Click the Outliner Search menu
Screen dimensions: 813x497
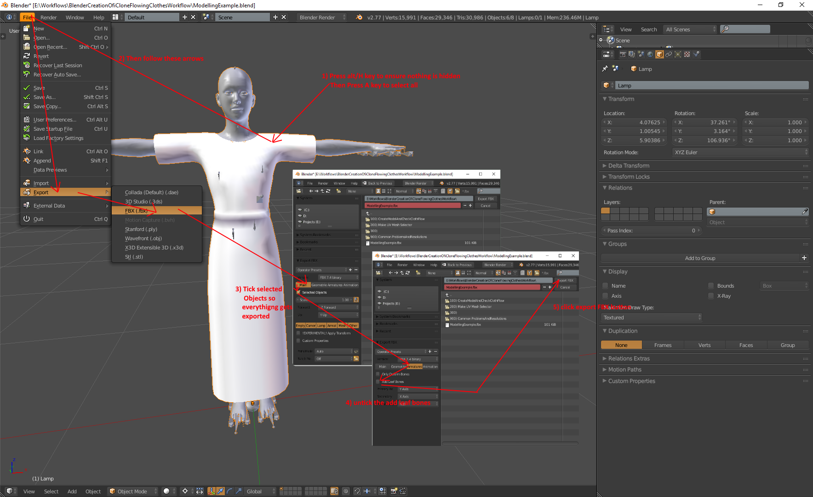(649, 29)
